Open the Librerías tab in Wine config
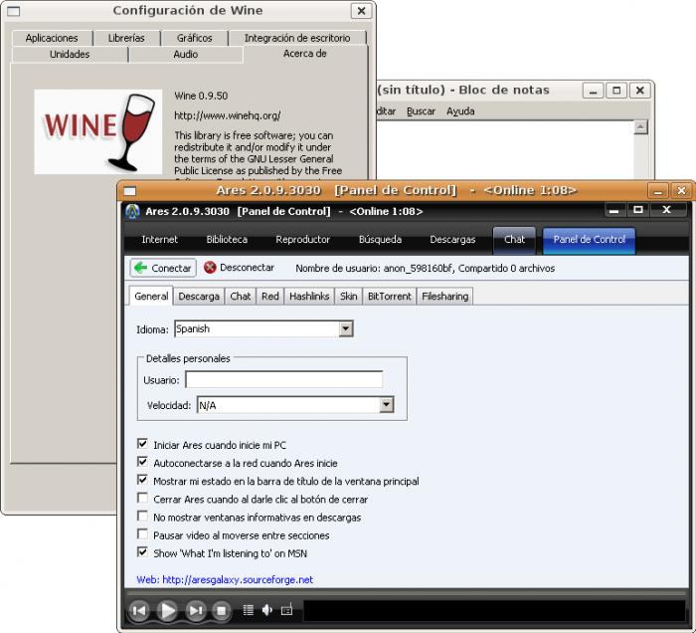The width and height of the screenshot is (696, 633). (x=126, y=38)
